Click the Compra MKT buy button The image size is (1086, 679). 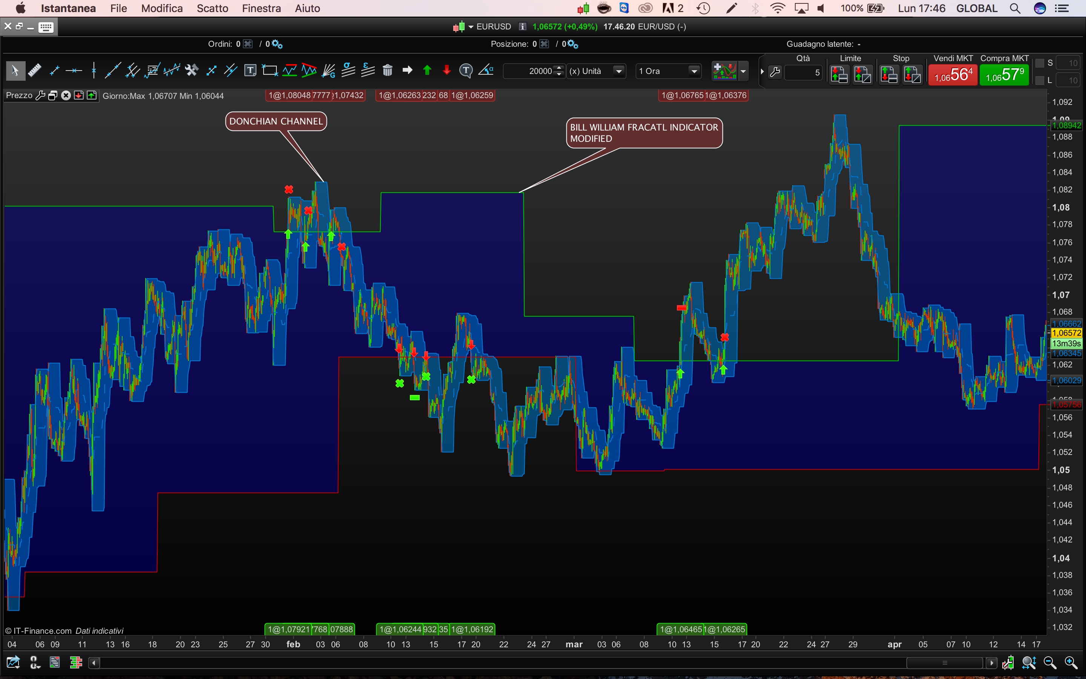pyautogui.click(x=1004, y=75)
